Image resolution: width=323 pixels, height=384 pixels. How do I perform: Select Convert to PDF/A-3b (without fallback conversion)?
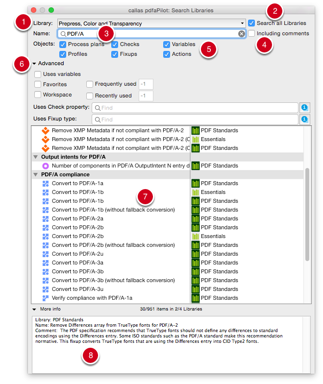pyautogui.click(x=168, y=280)
